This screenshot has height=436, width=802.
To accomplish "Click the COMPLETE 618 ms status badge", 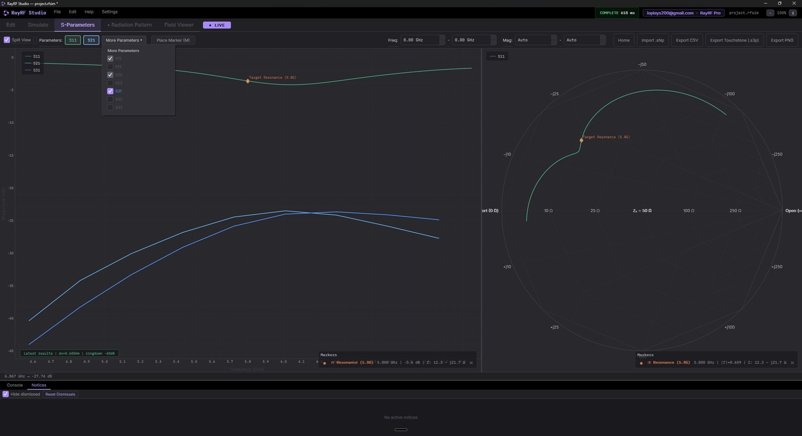I will 617,13.
